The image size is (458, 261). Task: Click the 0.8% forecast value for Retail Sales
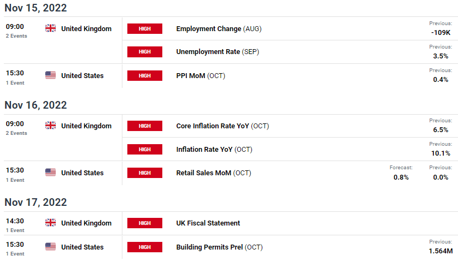401,177
